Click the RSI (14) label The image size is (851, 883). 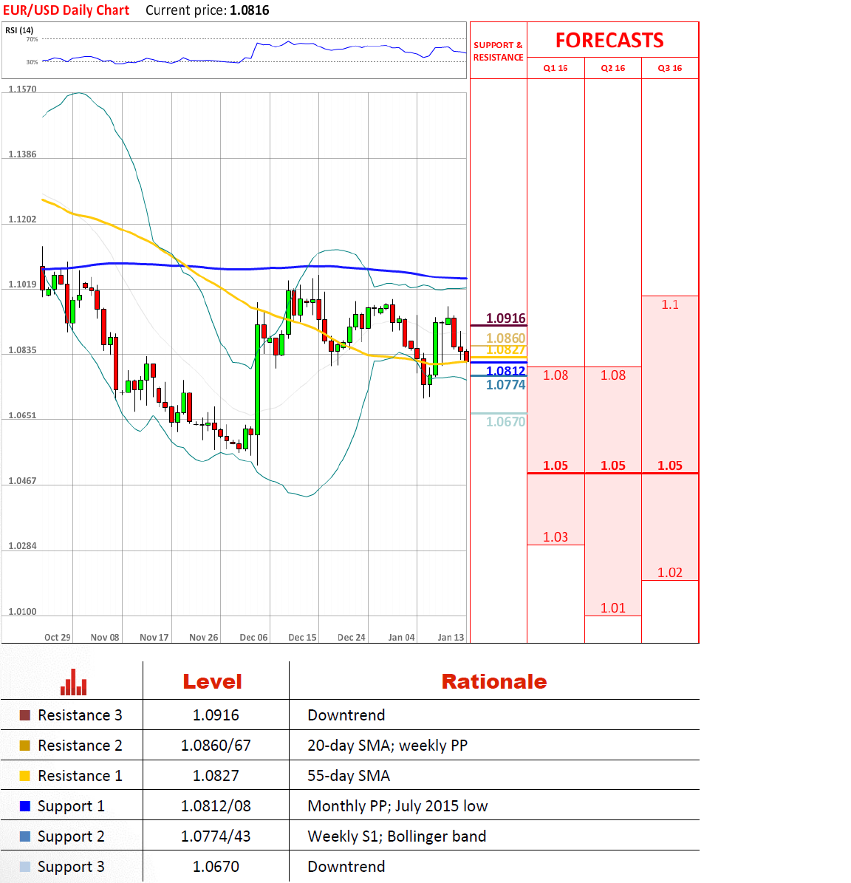19,30
